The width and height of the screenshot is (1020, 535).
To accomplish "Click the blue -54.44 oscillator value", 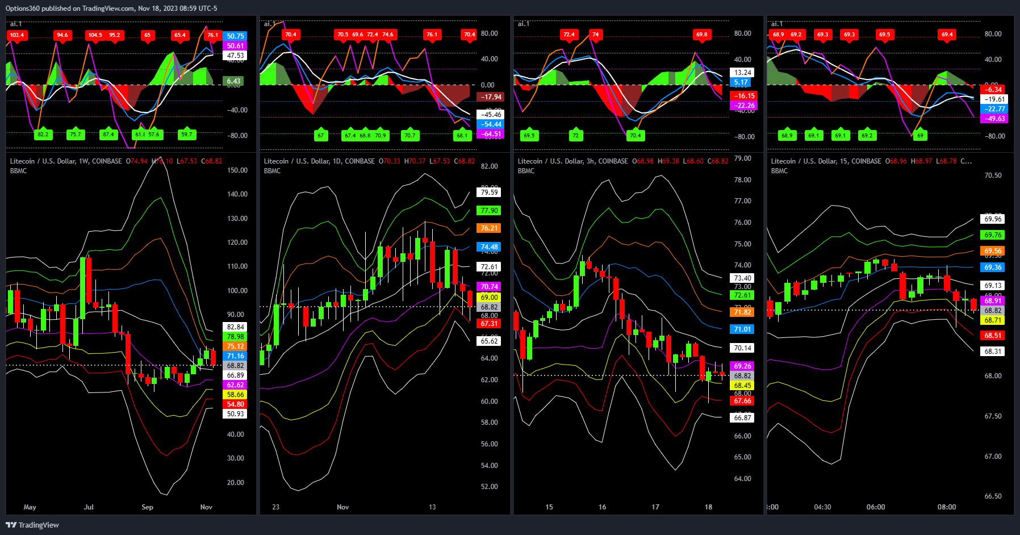I will 490,124.
